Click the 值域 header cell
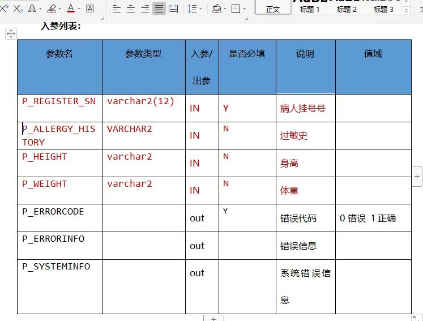The height and width of the screenshot is (321, 423). 373,67
